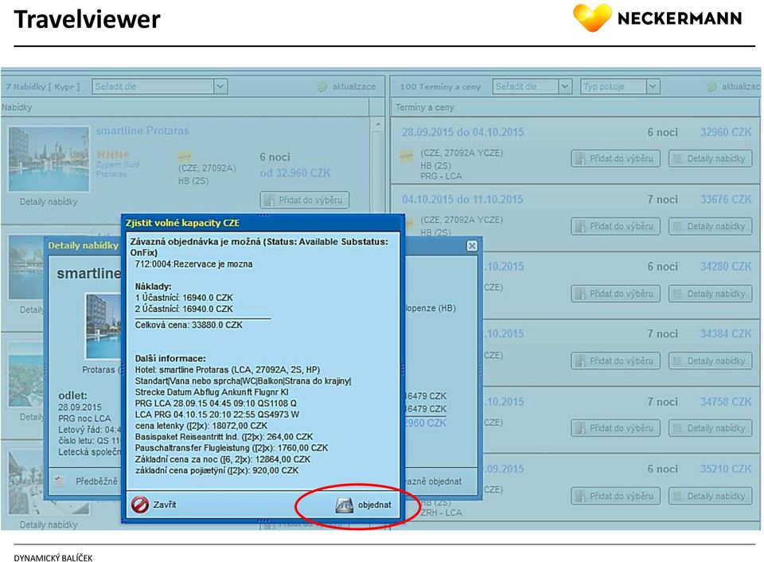Click Přidat do výběru for smartline Protaras offer
764x562 pixels.
click(305, 200)
